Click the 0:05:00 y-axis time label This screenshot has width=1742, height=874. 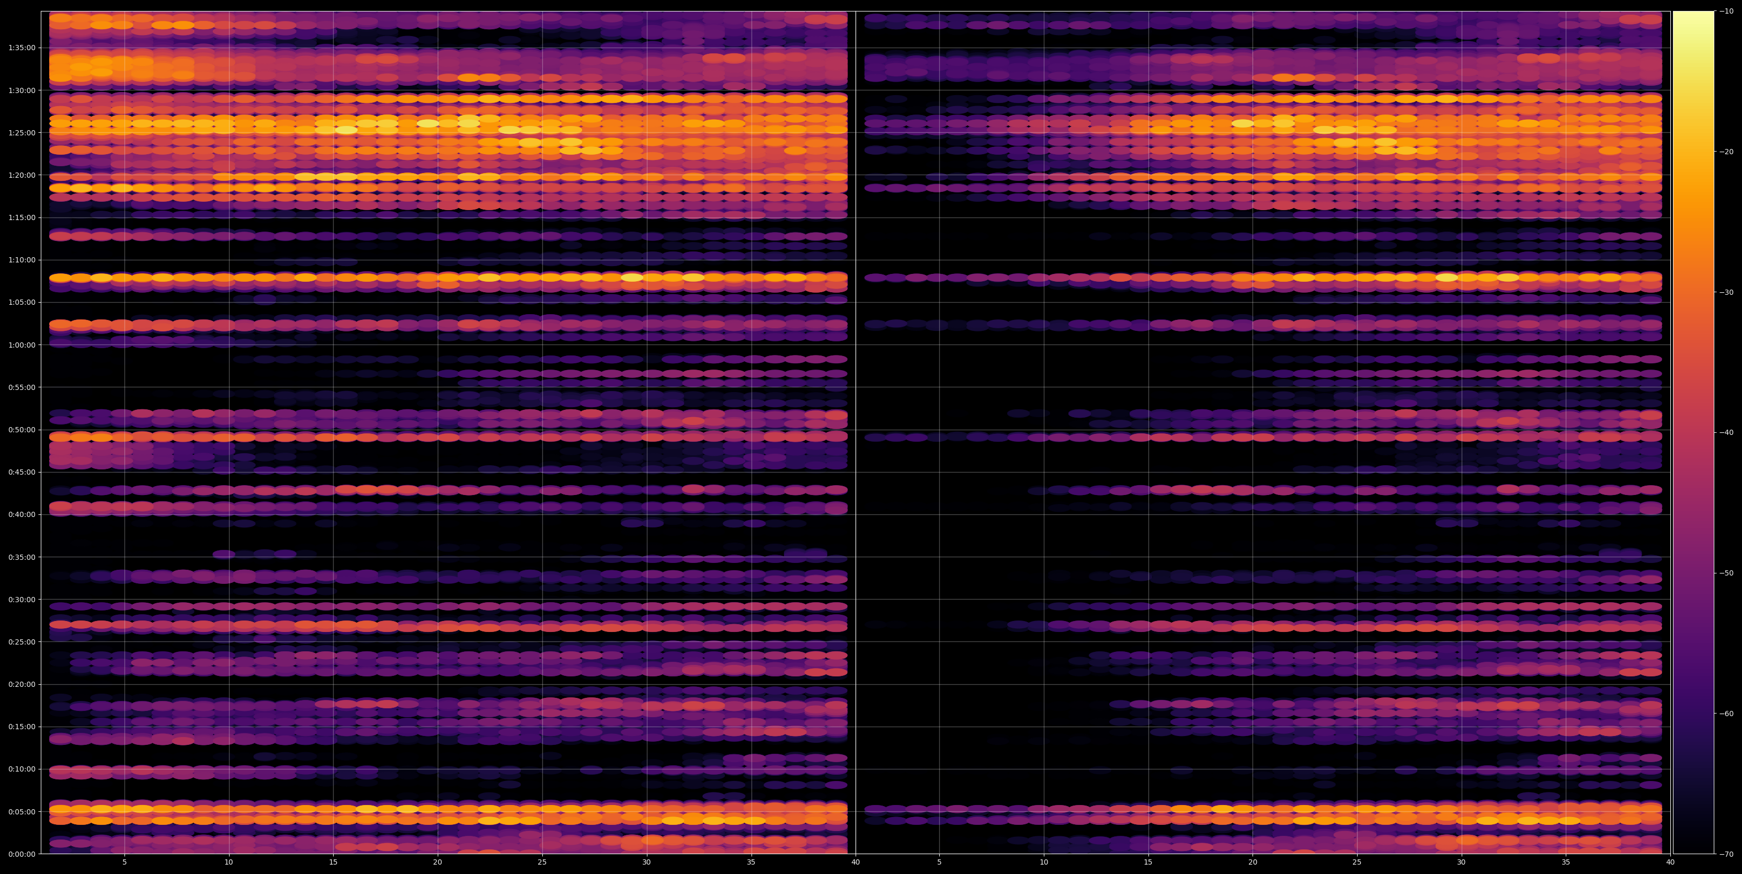(x=21, y=811)
